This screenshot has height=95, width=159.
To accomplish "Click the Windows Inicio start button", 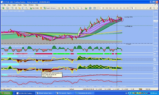I will [x=6, y=93].
